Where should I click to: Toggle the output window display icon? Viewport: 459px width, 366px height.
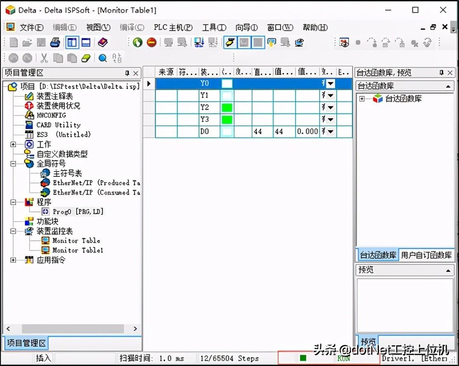click(x=86, y=43)
